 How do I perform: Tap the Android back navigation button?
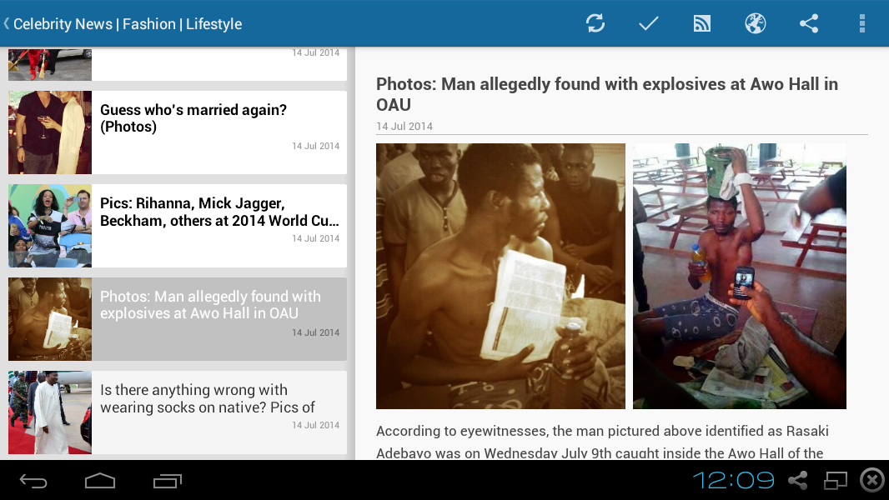[x=33, y=482]
